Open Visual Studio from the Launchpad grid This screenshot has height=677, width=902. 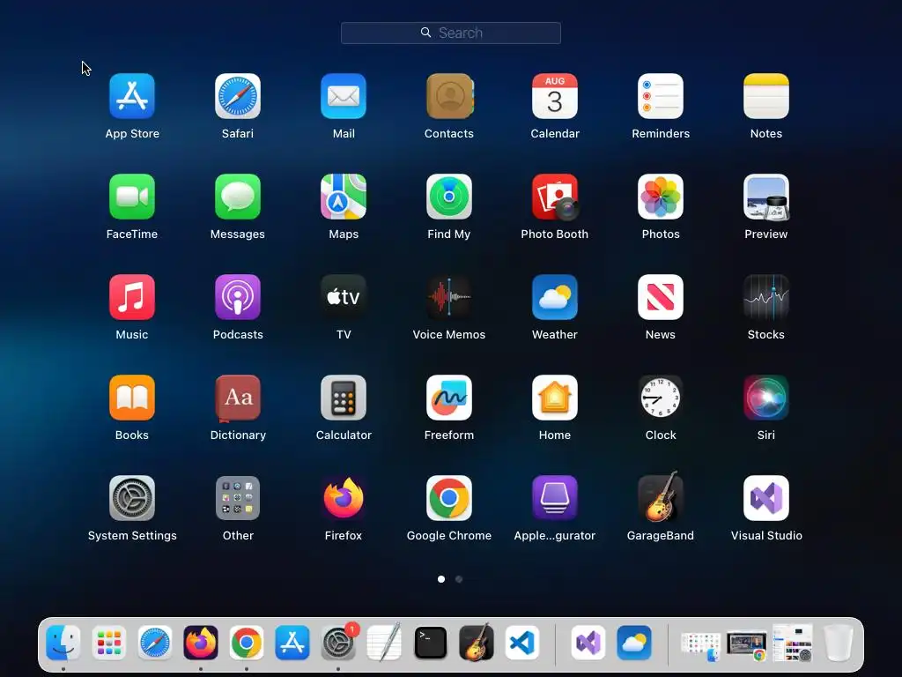766,498
